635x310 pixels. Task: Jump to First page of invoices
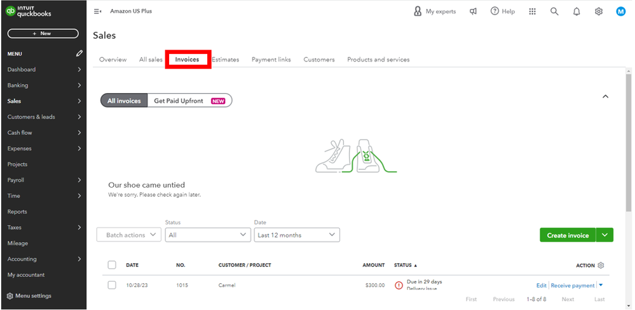point(472,299)
